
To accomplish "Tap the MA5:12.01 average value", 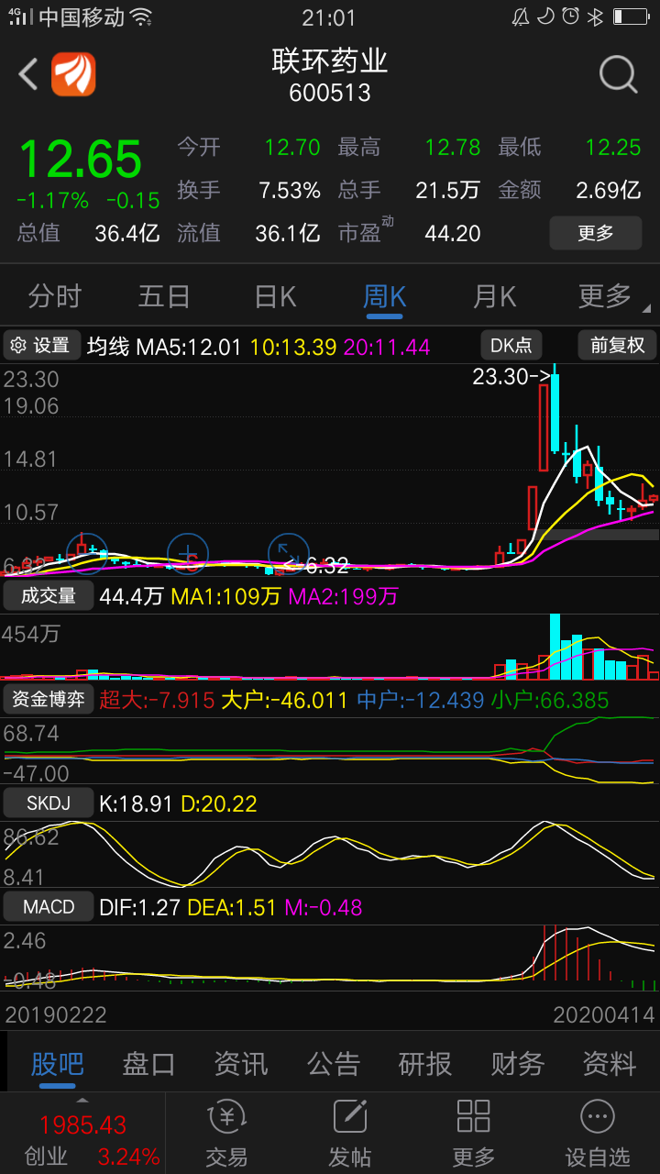I will coord(188,347).
